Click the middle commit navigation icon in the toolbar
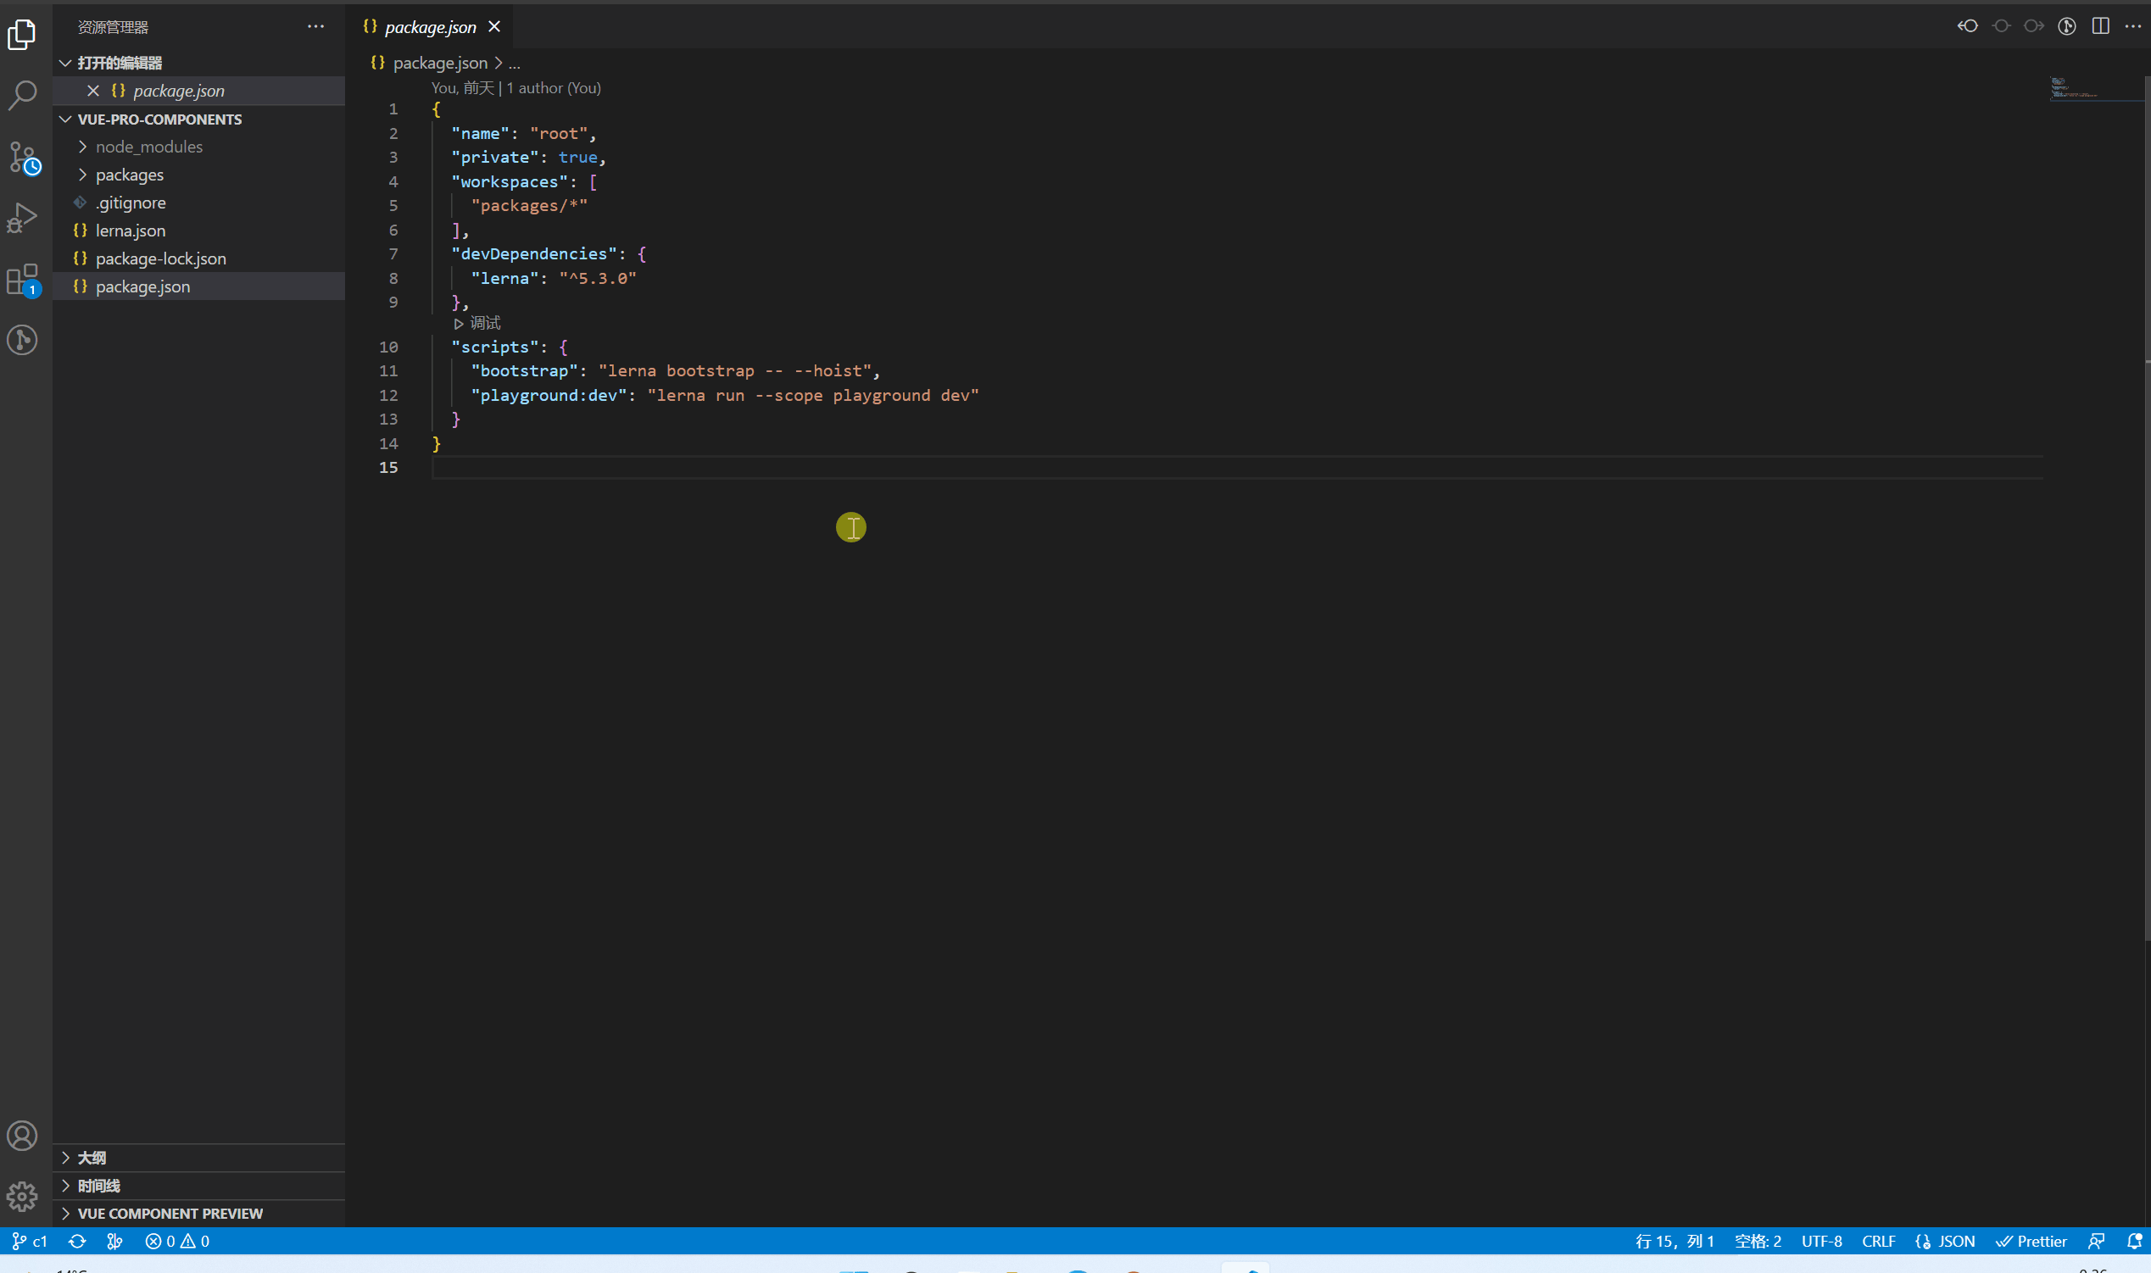The width and height of the screenshot is (2151, 1273). coord(2001,25)
